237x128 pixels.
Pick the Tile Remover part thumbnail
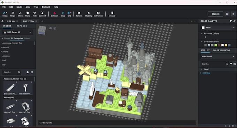coord(25,88)
